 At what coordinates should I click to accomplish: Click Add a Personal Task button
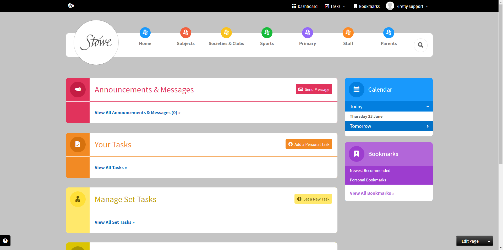(x=309, y=144)
